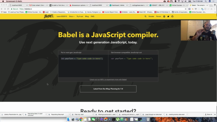217x122 pixels.
Task: Reload the babeljs.io page
Action: tap(8, 9)
